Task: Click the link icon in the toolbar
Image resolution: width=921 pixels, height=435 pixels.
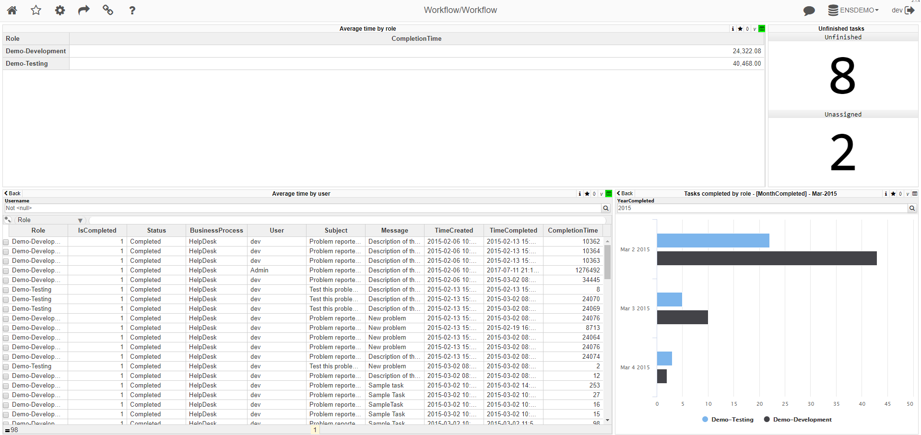Action: [x=107, y=10]
